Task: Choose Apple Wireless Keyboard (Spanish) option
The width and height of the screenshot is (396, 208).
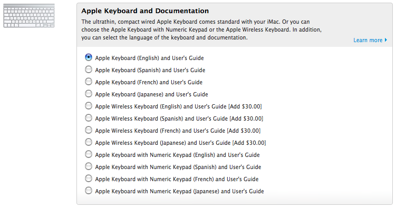Action: pyautogui.click(x=89, y=118)
